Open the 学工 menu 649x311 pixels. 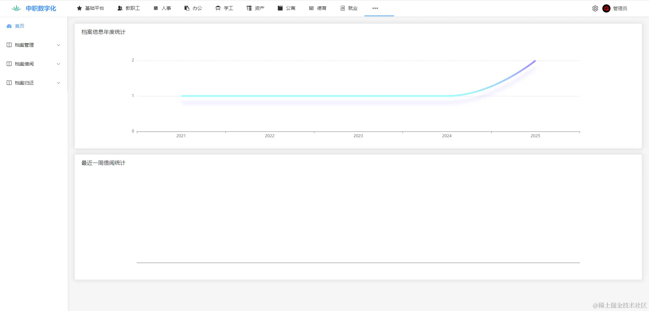224,8
